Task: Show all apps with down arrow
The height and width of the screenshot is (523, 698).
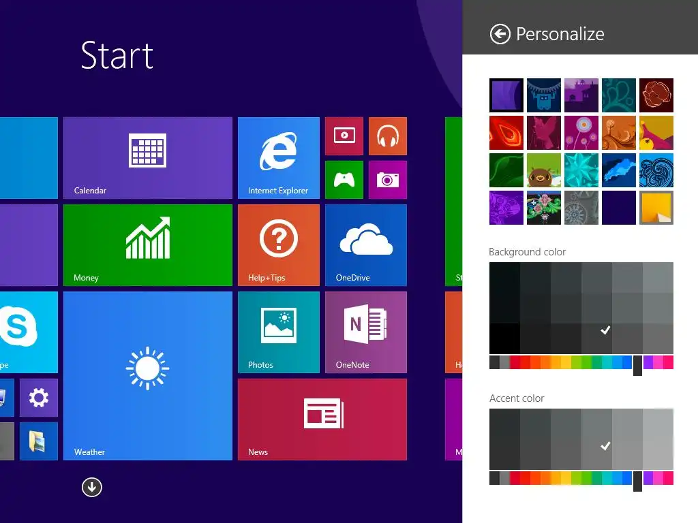Action: pyautogui.click(x=92, y=487)
